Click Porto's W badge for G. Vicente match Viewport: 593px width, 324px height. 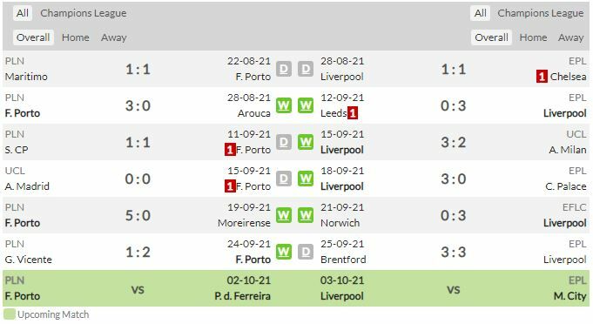click(x=284, y=252)
